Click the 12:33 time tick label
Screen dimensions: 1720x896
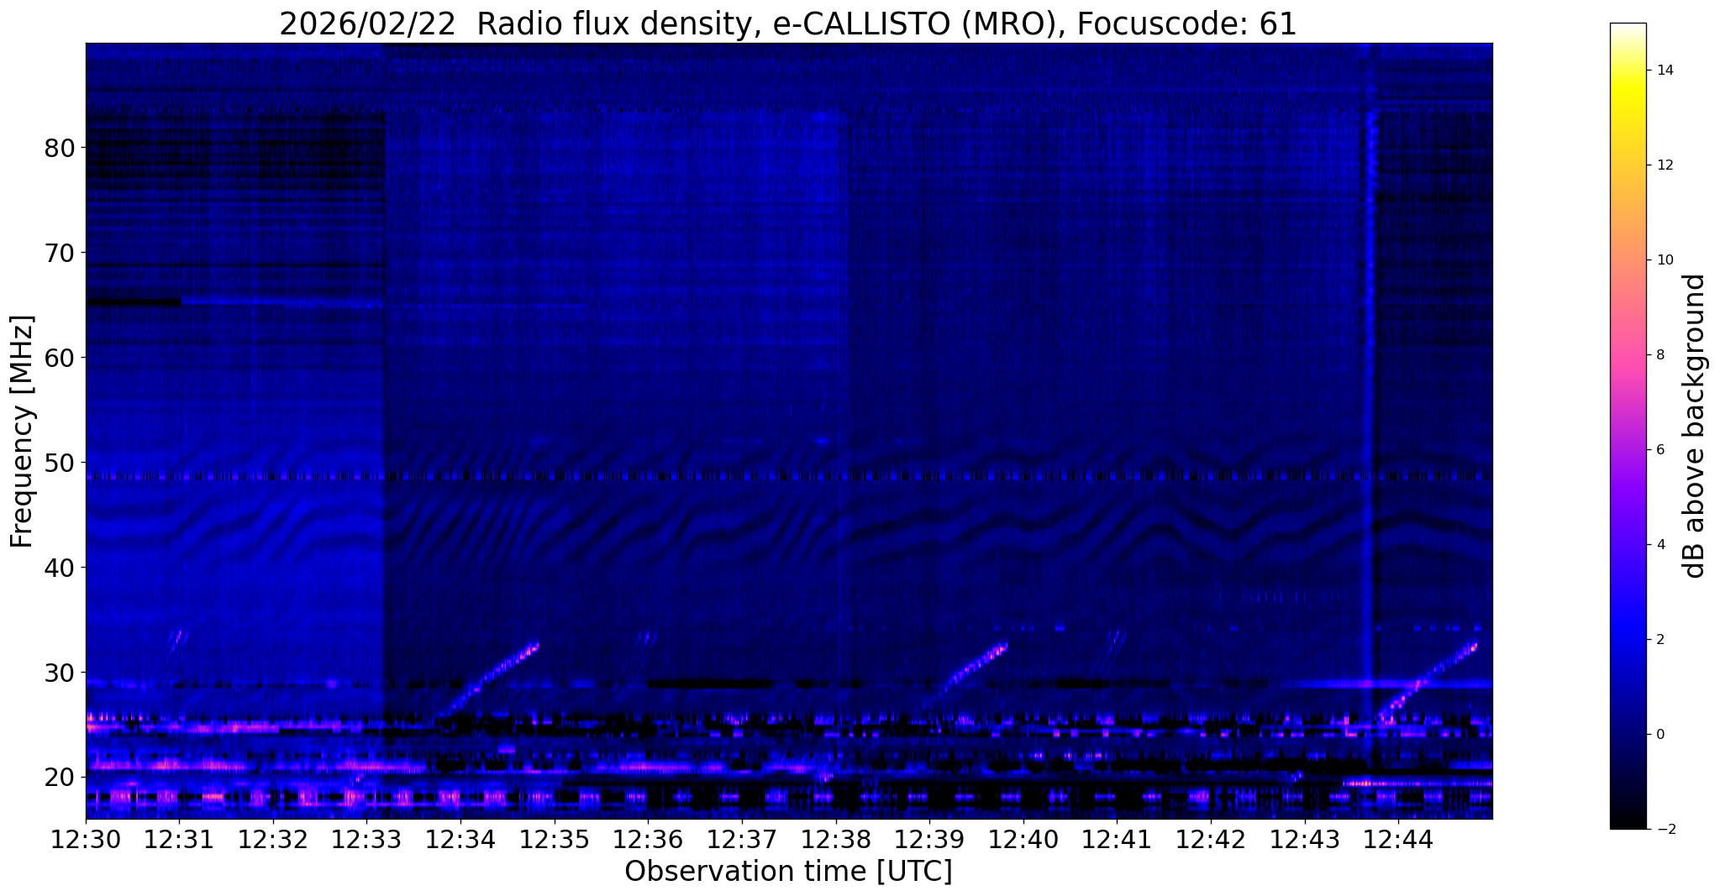tap(367, 840)
